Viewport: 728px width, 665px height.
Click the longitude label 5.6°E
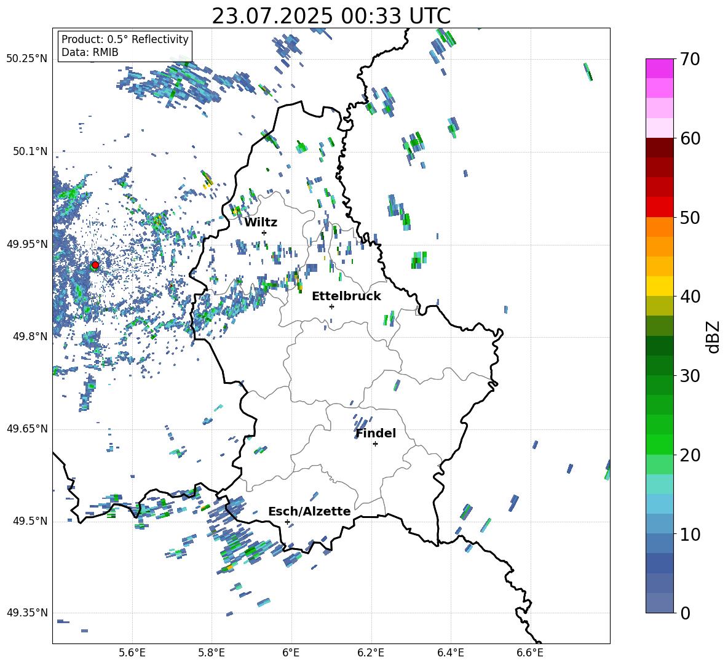click(x=132, y=653)
